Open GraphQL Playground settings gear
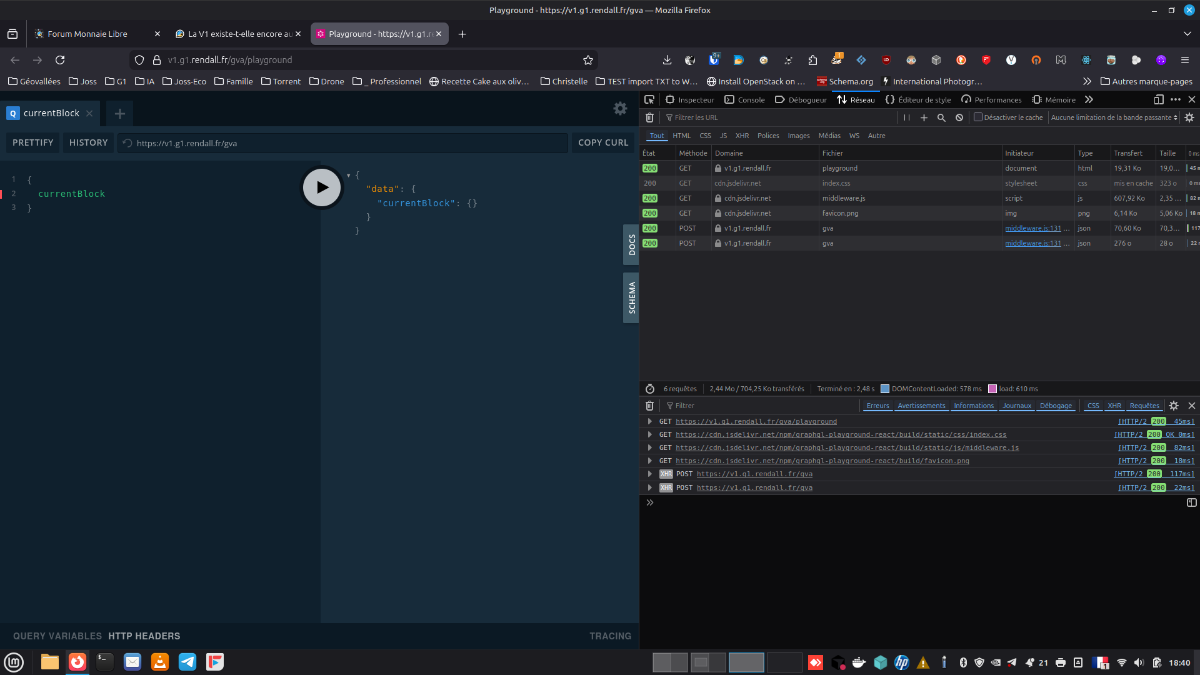The height and width of the screenshot is (675, 1200). (620, 109)
